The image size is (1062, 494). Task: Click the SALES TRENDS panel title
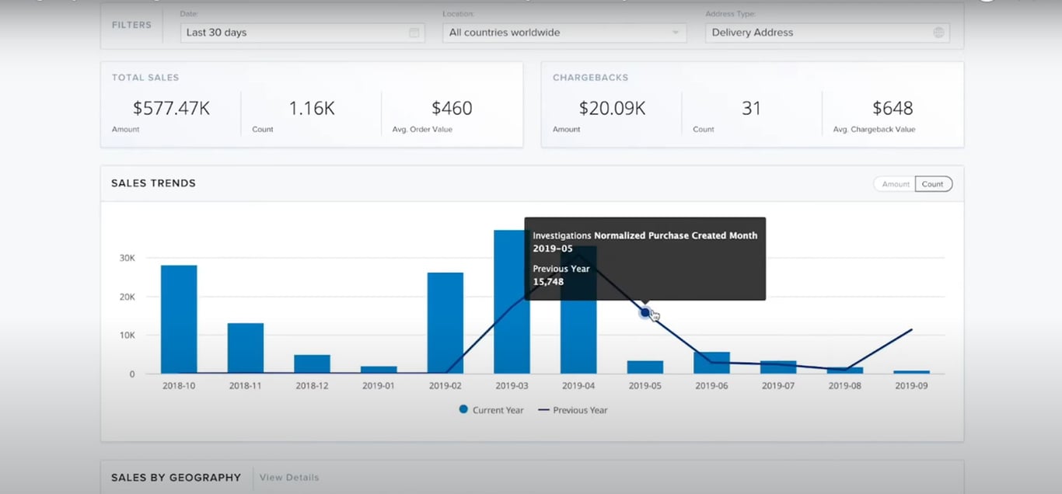(x=153, y=183)
